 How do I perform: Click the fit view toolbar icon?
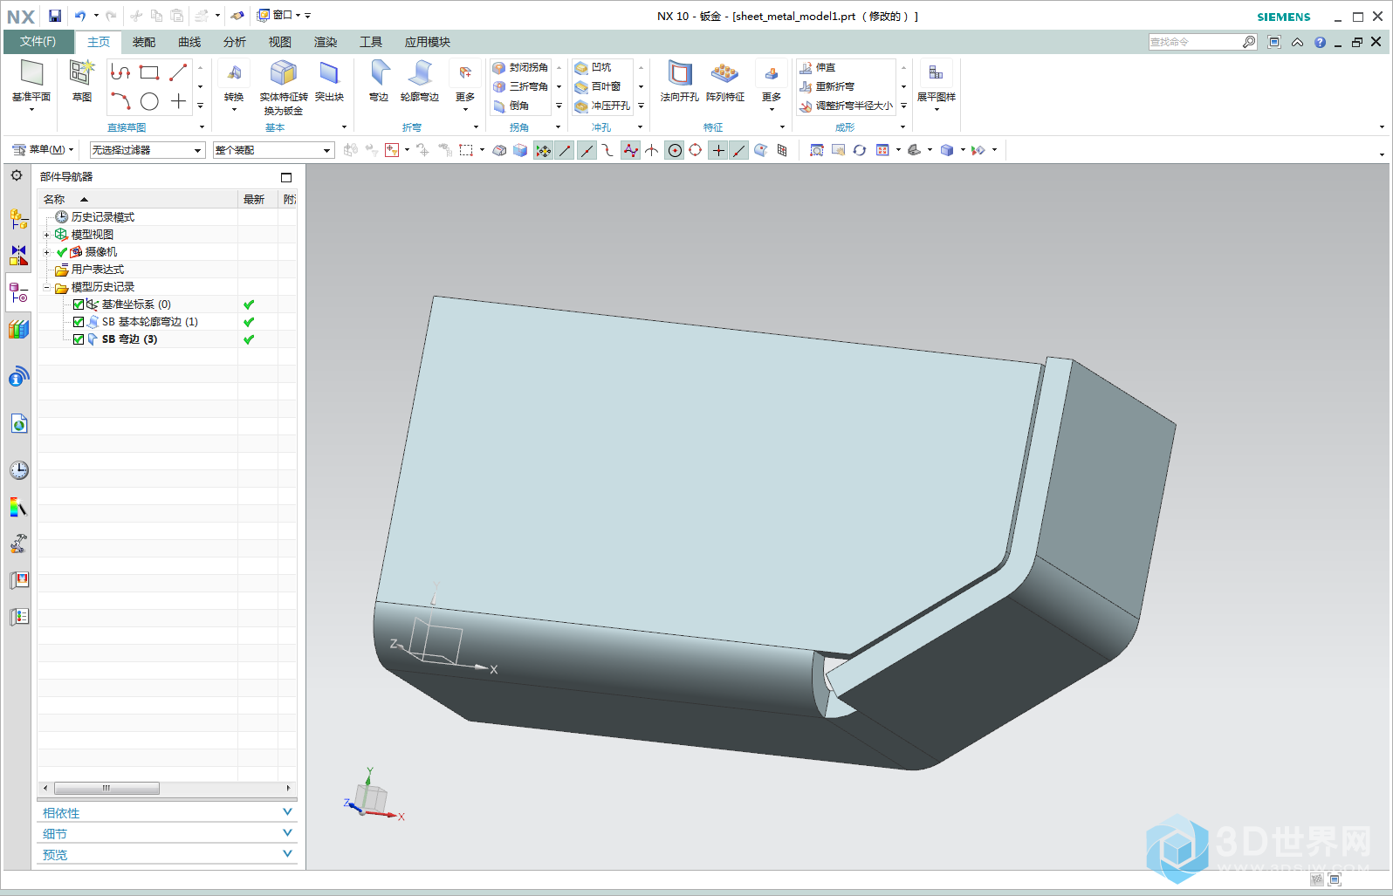tap(816, 150)
